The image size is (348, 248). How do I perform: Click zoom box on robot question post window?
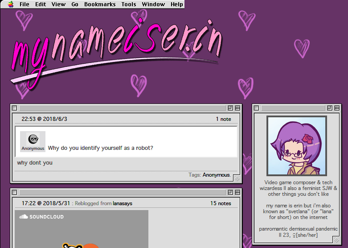click(x=230, y=108)
